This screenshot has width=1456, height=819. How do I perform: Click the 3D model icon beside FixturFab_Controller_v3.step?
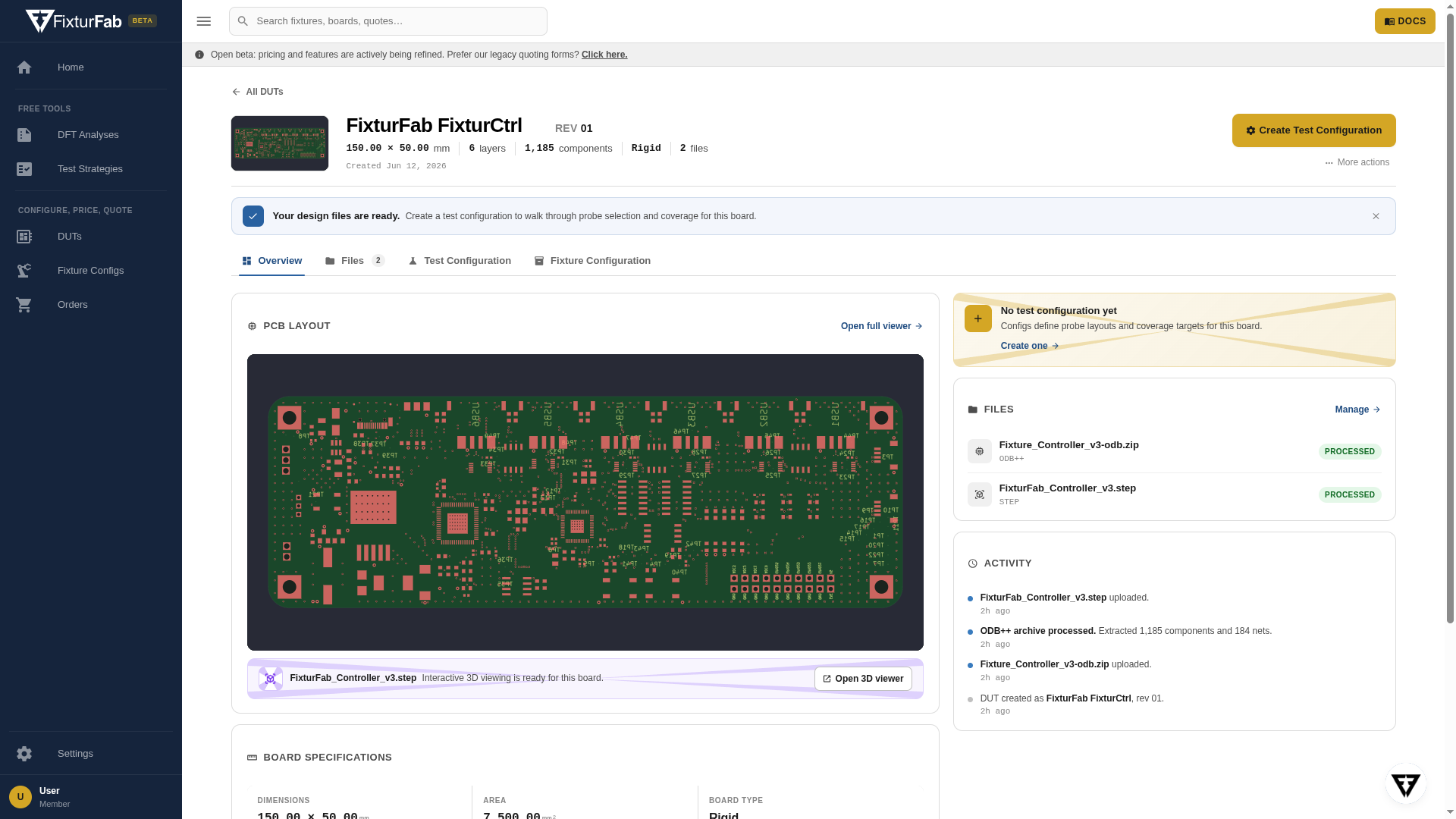[x=271, y=679]
